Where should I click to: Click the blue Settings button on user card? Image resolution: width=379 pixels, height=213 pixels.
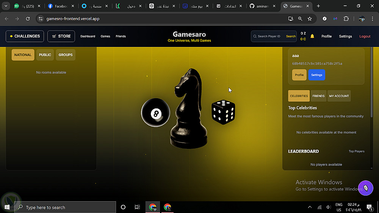point(316,75)
